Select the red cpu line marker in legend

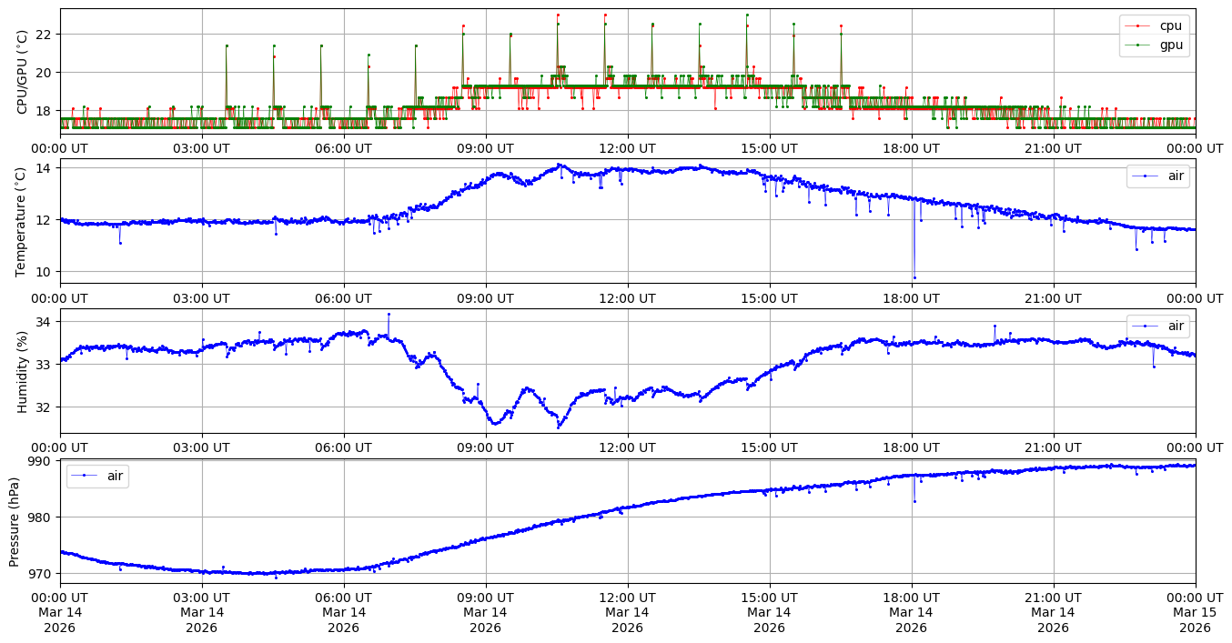[1138, 25]
